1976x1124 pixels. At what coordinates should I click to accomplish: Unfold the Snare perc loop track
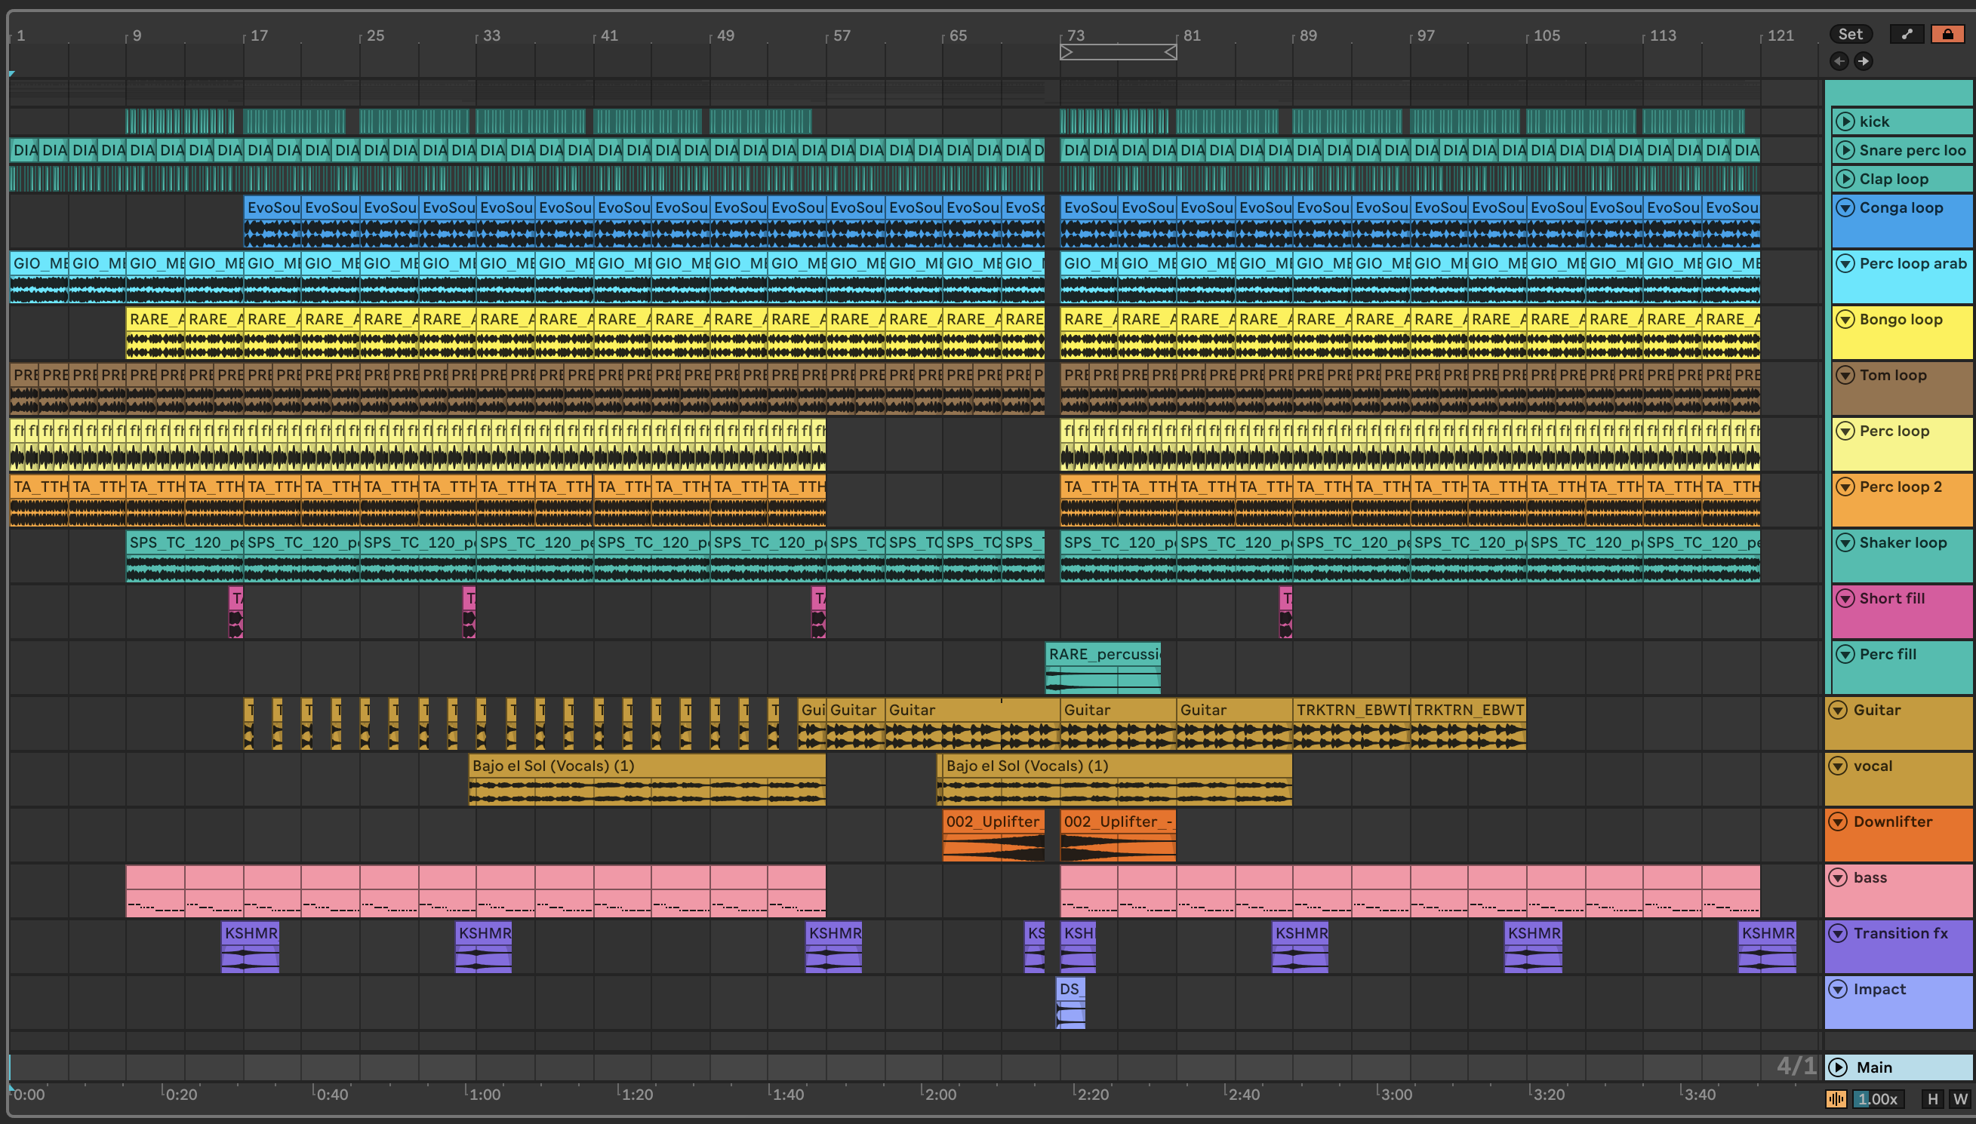[x=1845, y=150]
